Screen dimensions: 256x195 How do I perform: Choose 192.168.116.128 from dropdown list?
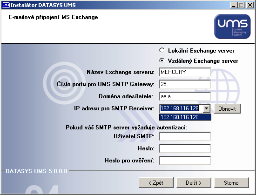coord(185,117)
